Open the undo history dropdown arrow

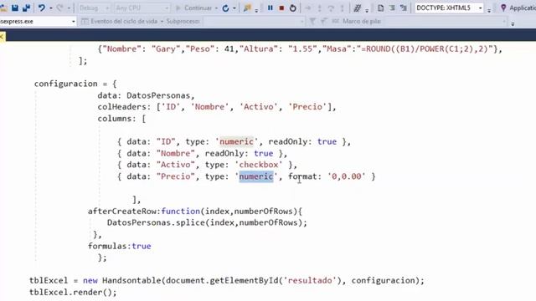pos(50,8)
